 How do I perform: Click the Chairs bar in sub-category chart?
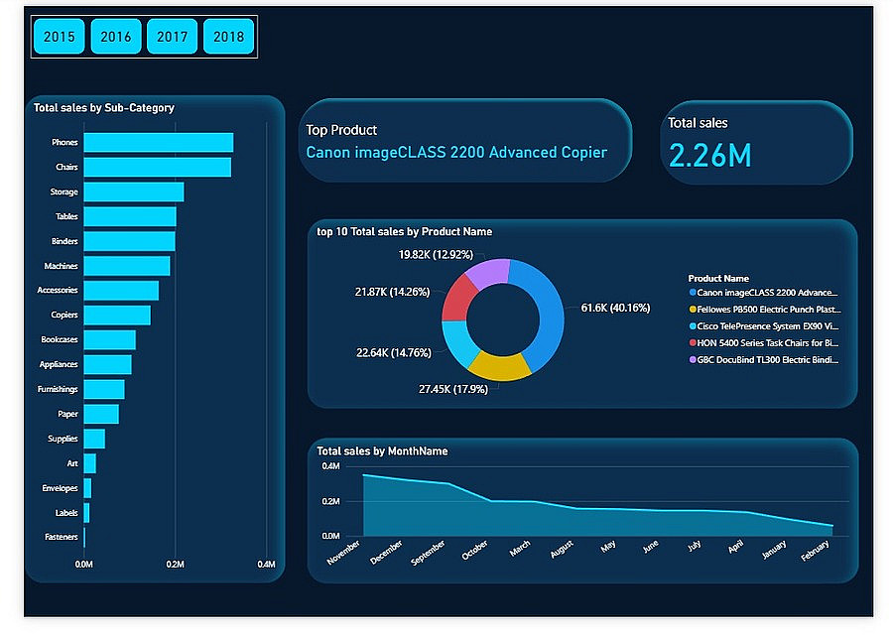click(157, 167)
